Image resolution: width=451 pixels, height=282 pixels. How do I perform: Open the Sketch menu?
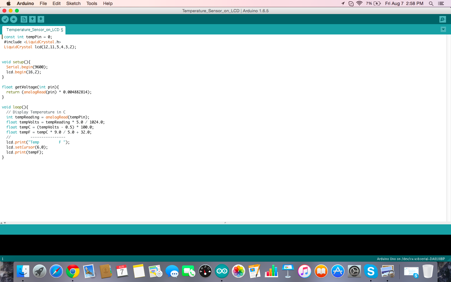73,3
